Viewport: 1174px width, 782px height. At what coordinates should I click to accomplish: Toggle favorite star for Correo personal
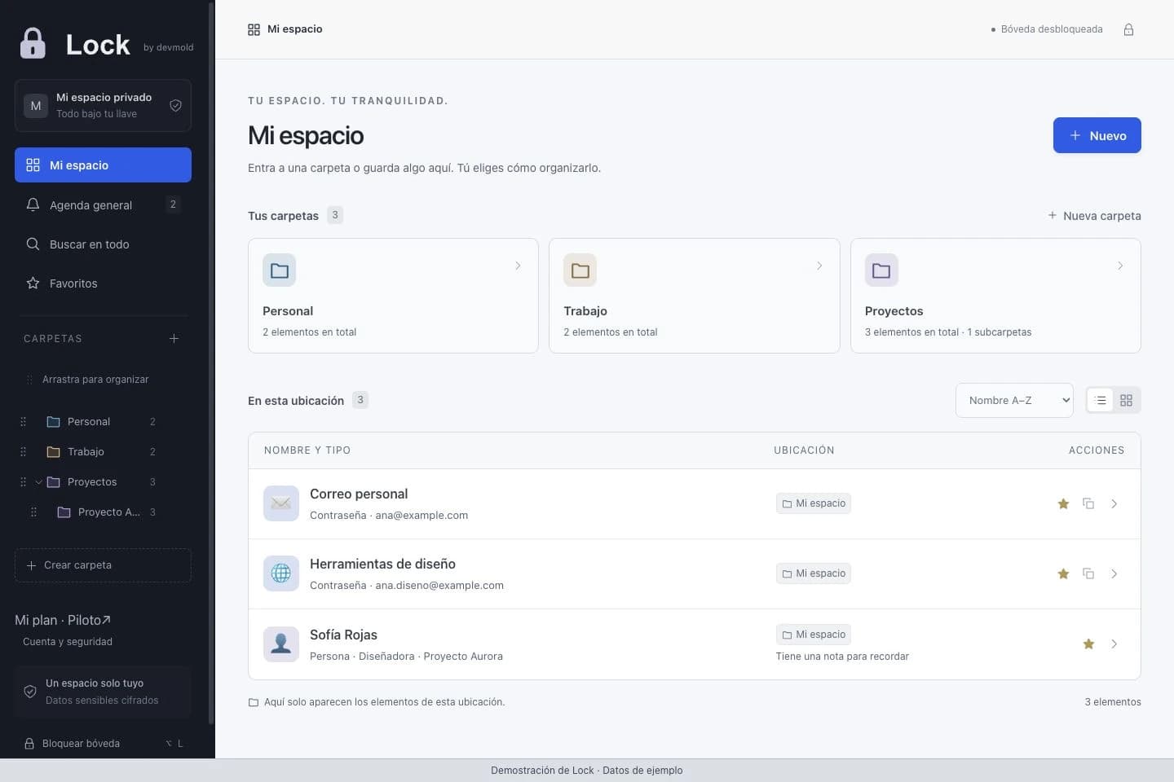pos(1063,503)
